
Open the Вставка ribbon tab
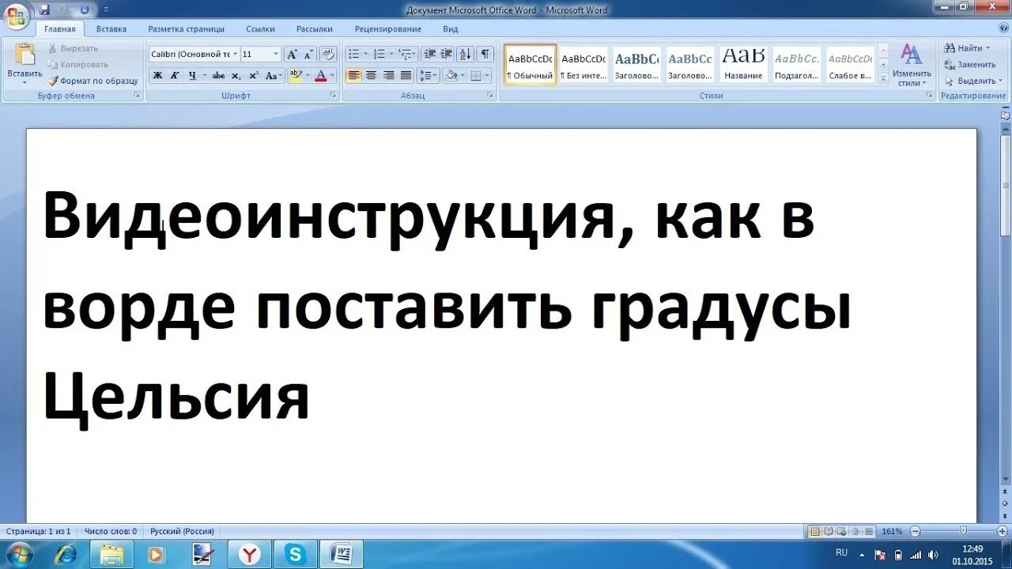[x=111, y=29]
